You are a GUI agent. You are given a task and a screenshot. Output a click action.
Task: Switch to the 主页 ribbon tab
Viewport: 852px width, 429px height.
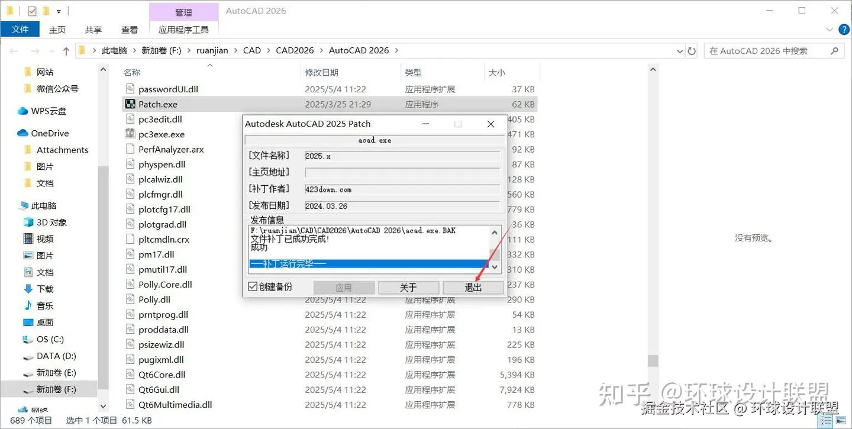(x=57, y=30)
